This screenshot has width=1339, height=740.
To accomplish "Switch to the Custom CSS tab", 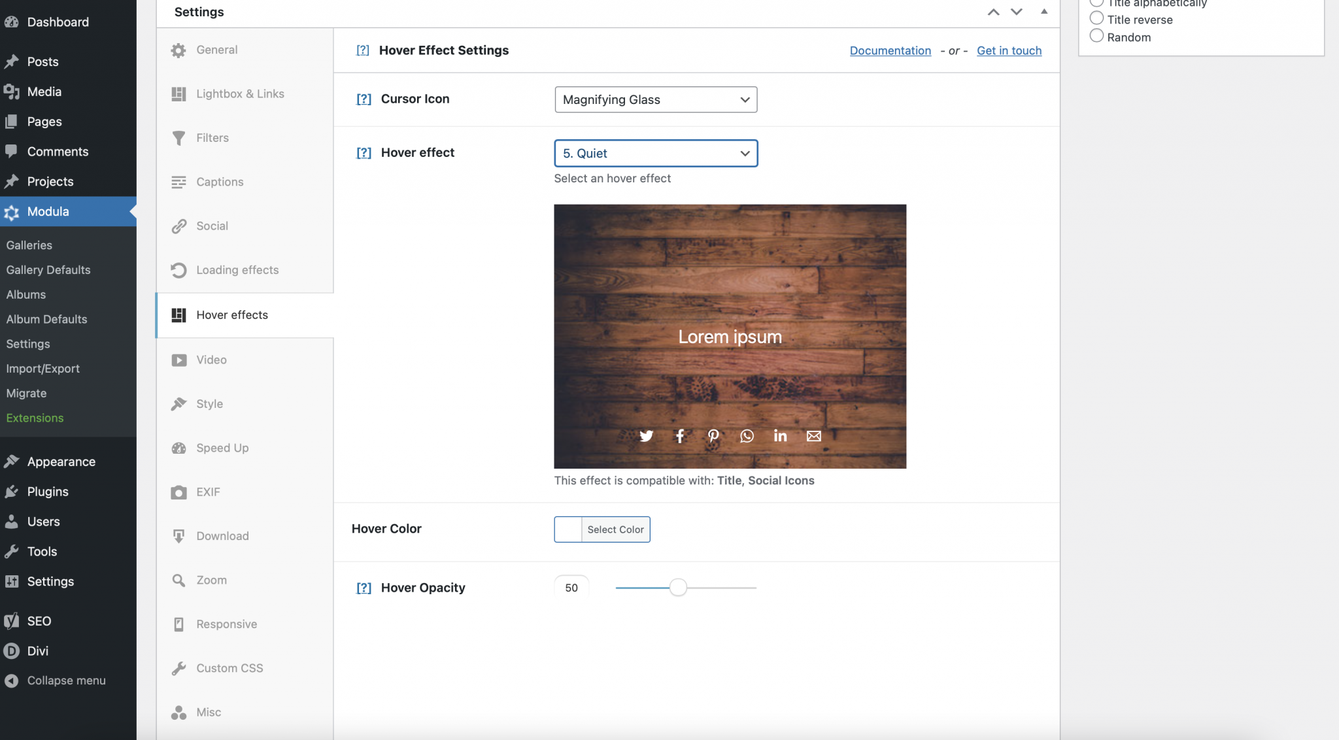I will [x=229, y=667].
